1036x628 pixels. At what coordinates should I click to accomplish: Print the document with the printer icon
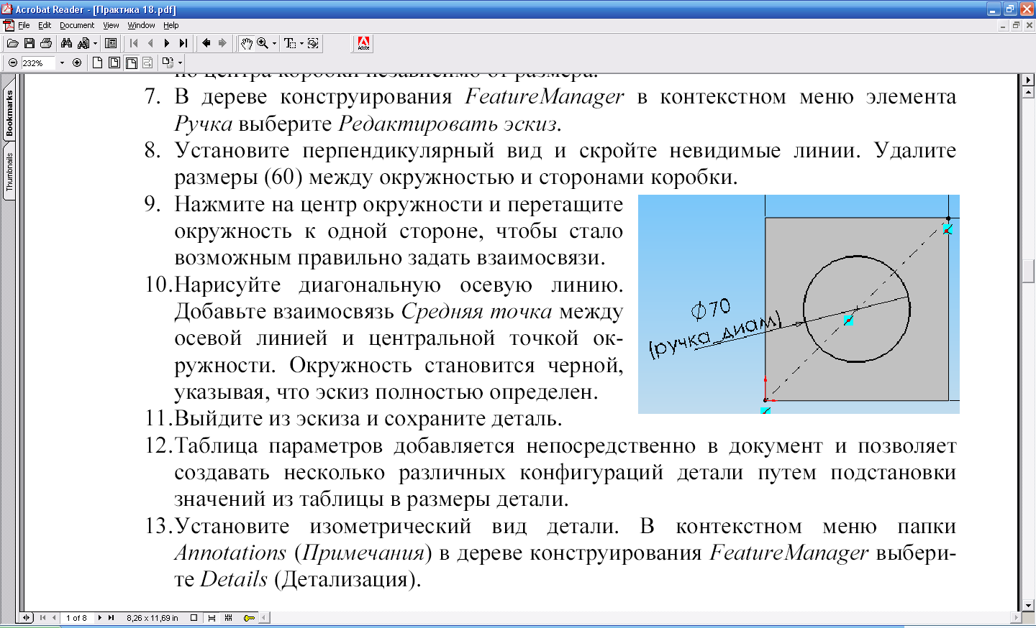tap(46, 44)
